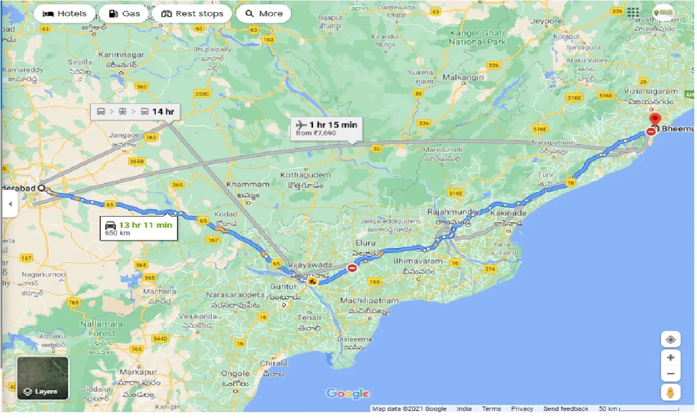
Task: Open the Privacy link
Action: click(x=522, y=409)
